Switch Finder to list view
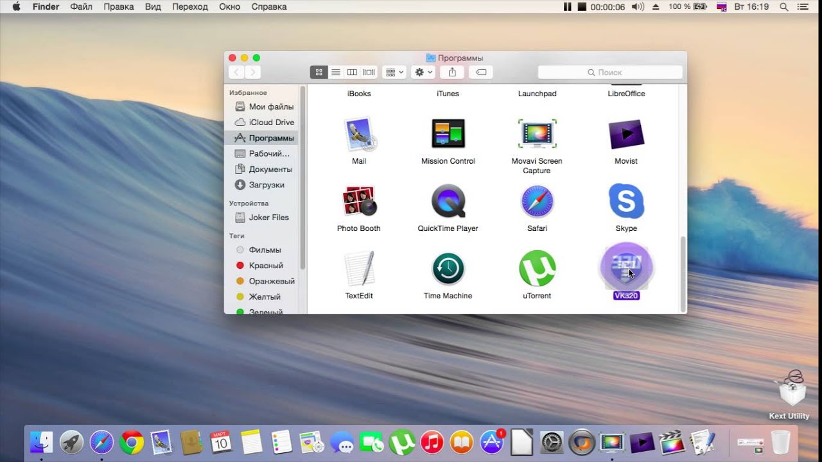The width and height of the screenshot is (822, 462). (x=335, y=73)
